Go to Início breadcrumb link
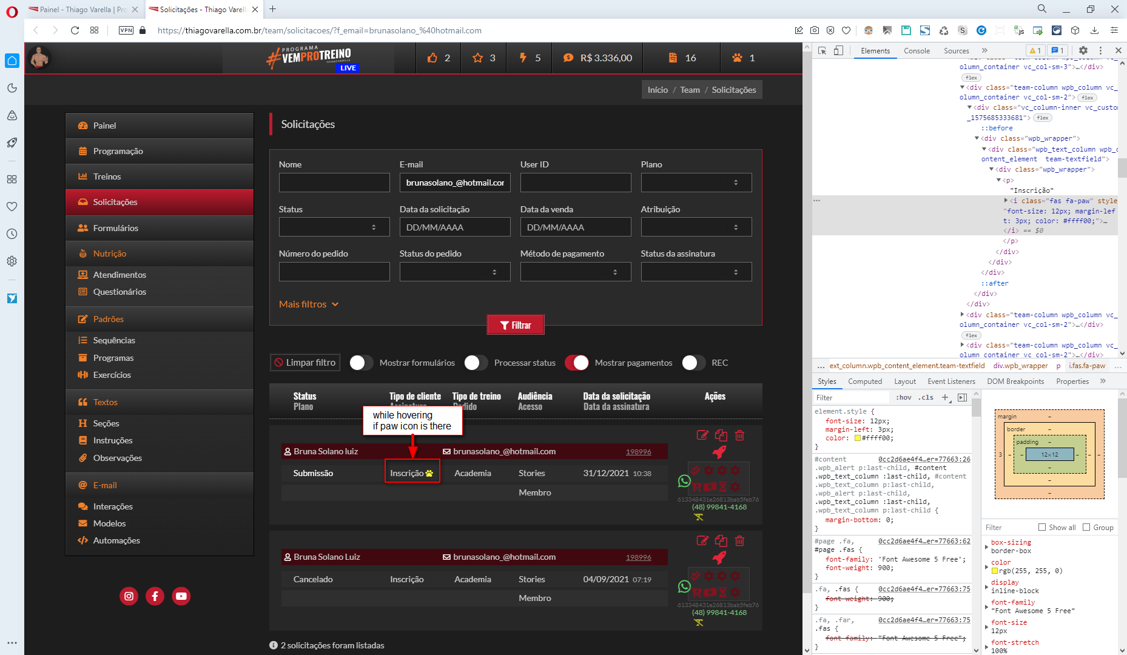The image size is (1127, 655). (x=658, y=90)
